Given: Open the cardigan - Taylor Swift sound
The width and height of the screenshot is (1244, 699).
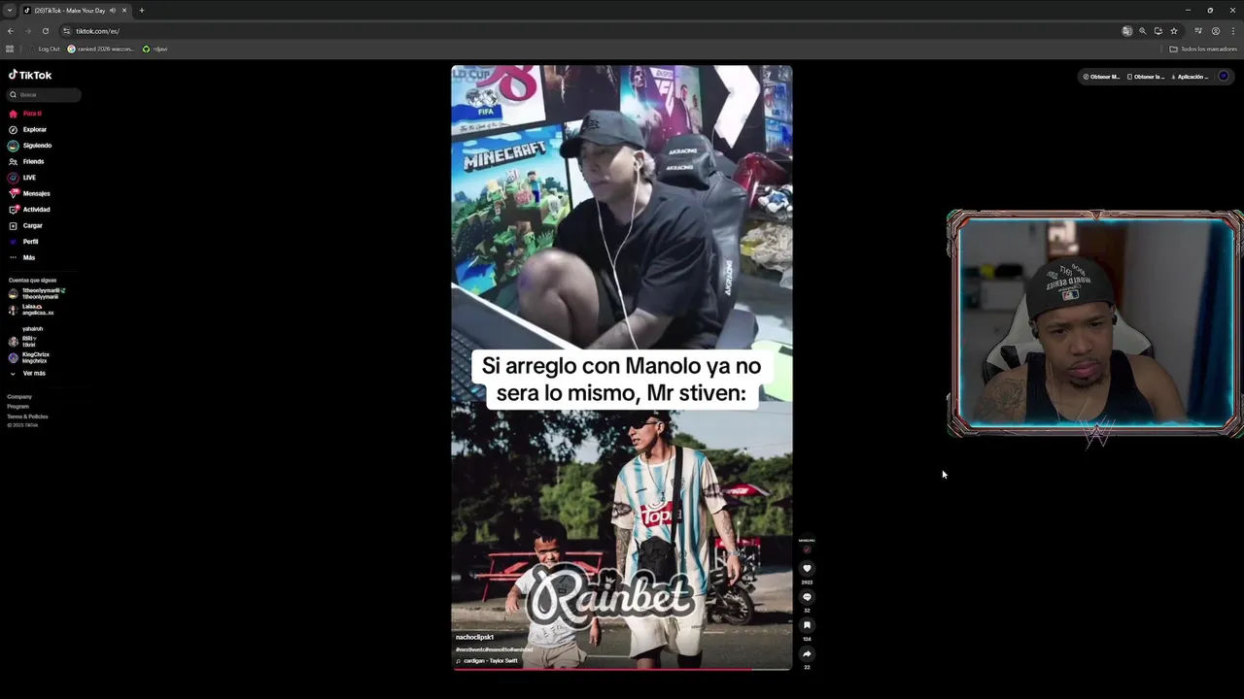Looking at the screenshot, I should point(487,660).
